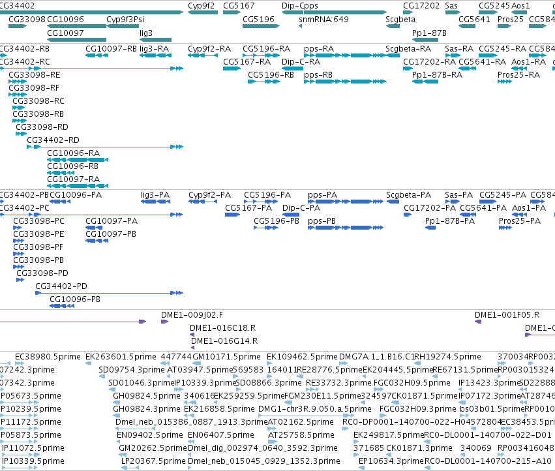555x471 pixels.
Task: Select the Scgbeta gene label
Action: point(400,19)
